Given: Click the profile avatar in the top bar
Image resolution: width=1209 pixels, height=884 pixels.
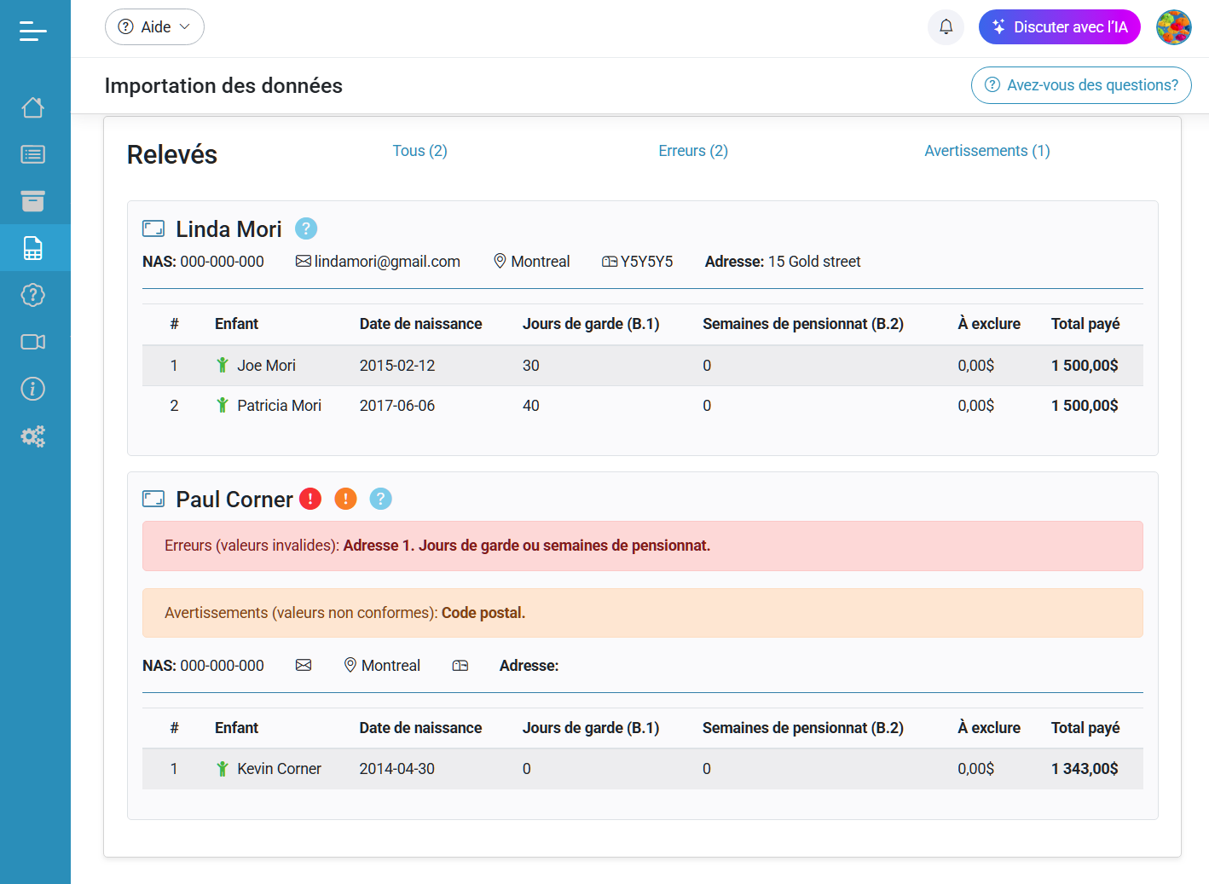Looking at the screenshot, I should tap(1174, 26).
